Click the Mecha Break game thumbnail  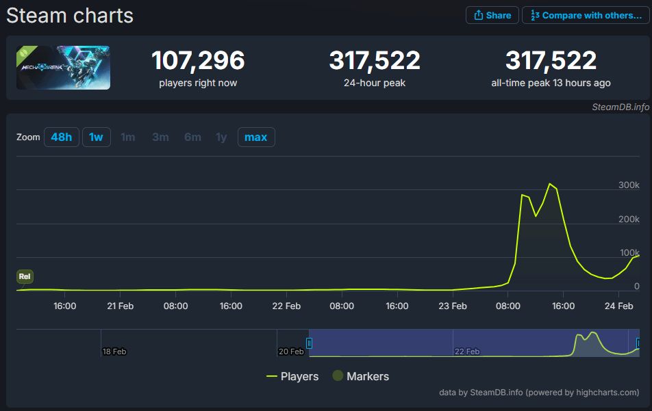pyautogui.click(x=63, y=68)
